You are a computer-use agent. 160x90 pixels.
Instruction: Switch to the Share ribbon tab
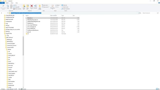point(12,3)
